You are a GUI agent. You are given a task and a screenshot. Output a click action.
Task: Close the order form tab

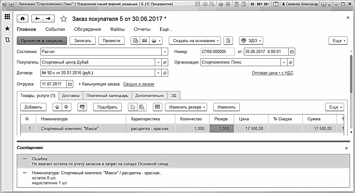[x=348, y=18]
